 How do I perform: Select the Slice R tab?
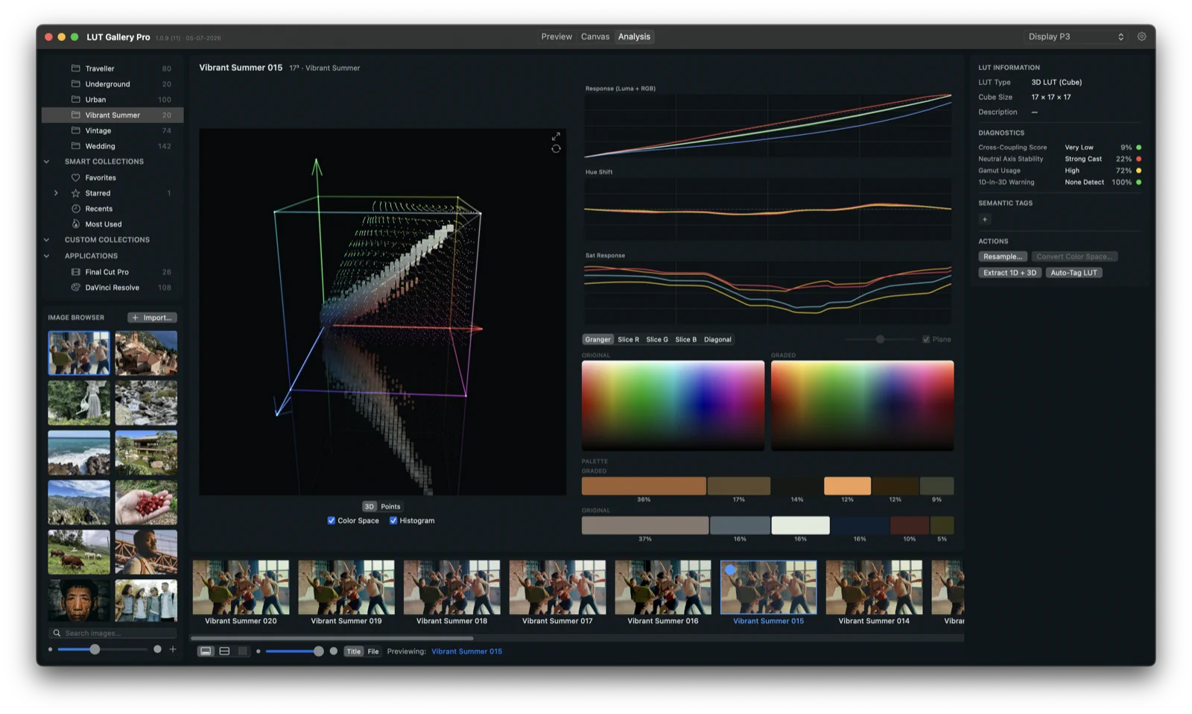[x=628, y=339]
